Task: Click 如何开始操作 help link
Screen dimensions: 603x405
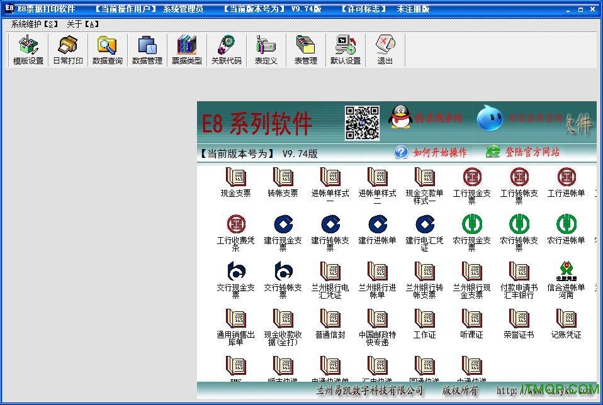Action: 431,152
